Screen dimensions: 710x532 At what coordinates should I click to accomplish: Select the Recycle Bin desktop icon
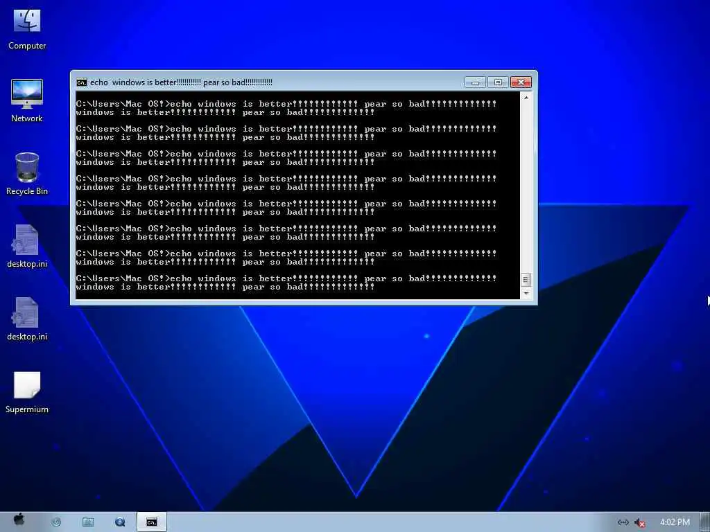click(27, 174)
